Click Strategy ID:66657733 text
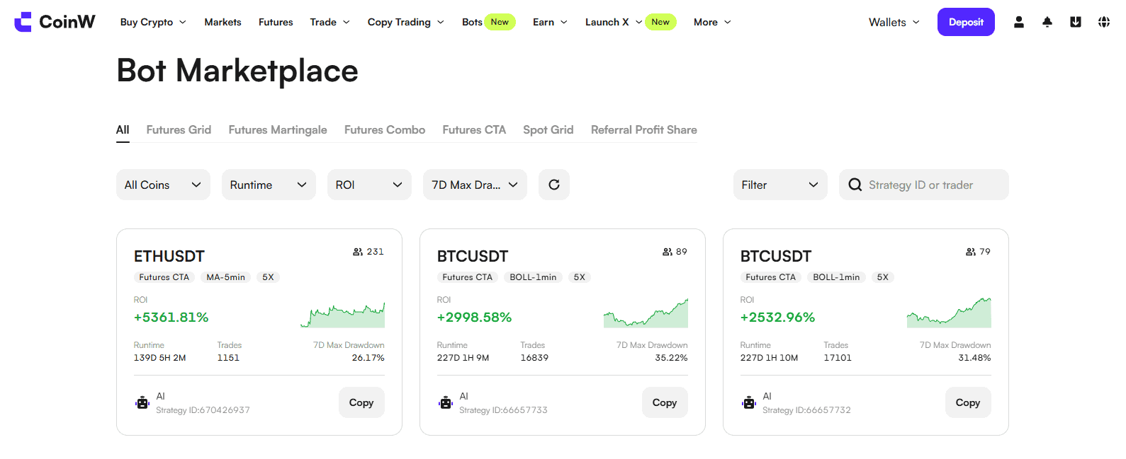 (x=503, y=410)
